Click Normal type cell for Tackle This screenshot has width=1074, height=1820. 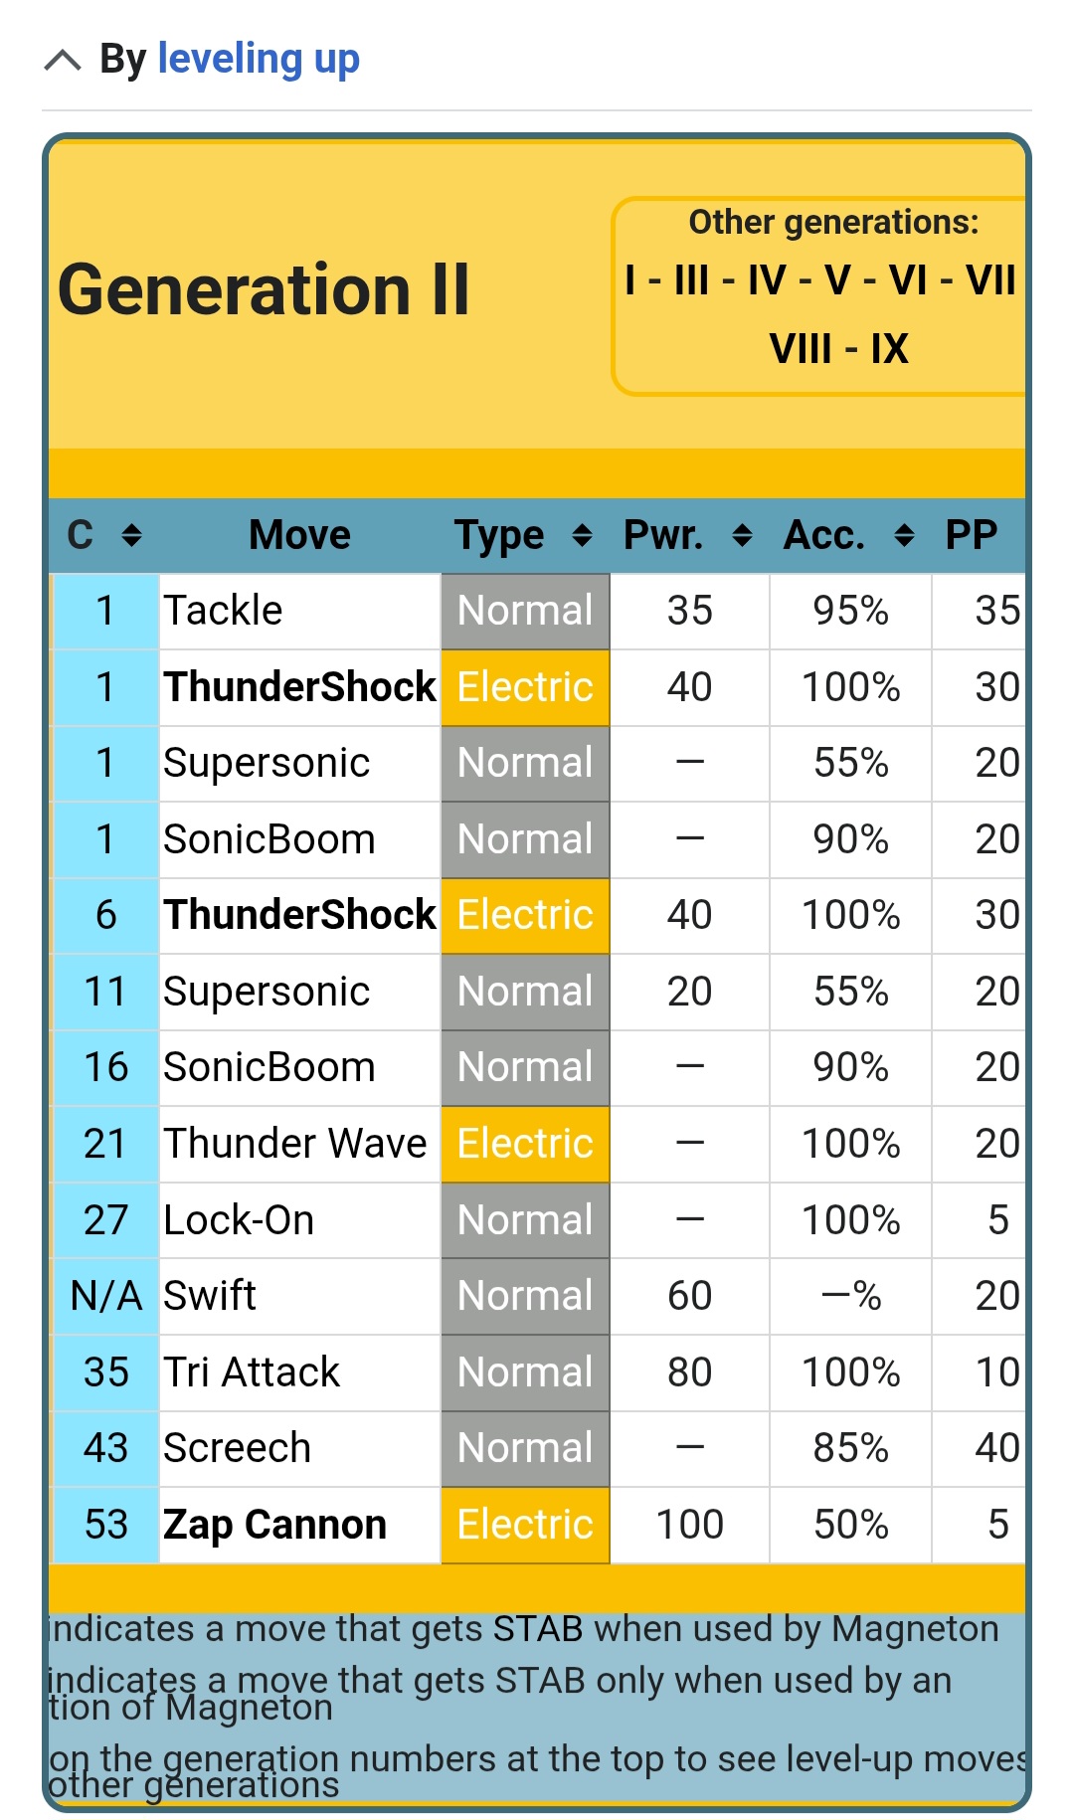pos(525,611)
